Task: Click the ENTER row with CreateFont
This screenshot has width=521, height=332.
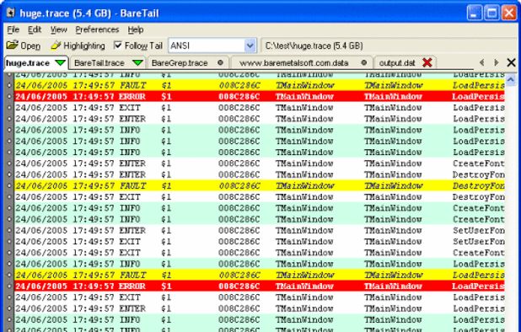Action: click(x=260, y=163)
